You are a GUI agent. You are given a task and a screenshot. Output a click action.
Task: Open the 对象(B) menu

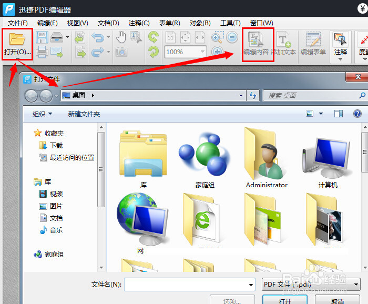tap(200, 23)
